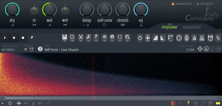Click the normalize waveform toolbar icon
Image resolution: width=222 pixels, height=106 pixels.
tap(148, 38)
